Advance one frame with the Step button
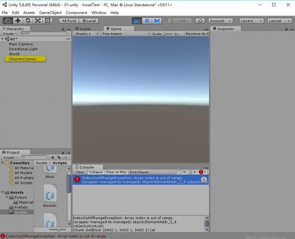Viewport: 295px width, 239px height. (157, 21)
